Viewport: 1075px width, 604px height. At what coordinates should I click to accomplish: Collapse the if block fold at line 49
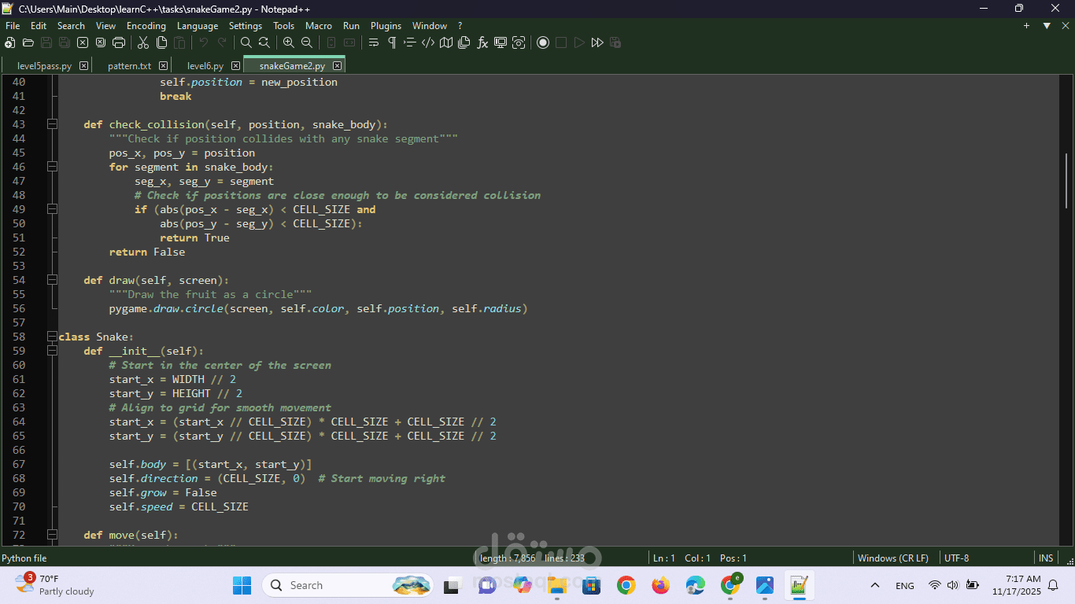coord(52,209)
